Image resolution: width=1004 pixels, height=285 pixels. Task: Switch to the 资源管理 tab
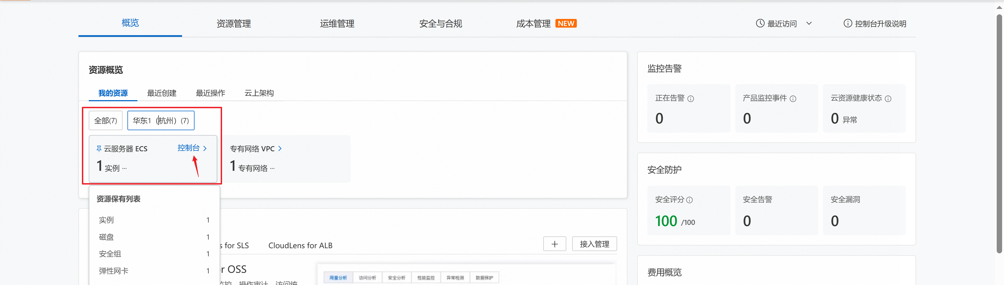[x=233, y=23]
